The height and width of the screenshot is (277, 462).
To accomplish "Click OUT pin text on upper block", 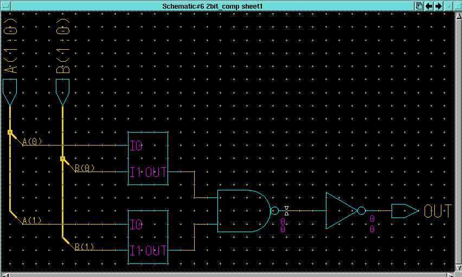I will pos(156,172).
